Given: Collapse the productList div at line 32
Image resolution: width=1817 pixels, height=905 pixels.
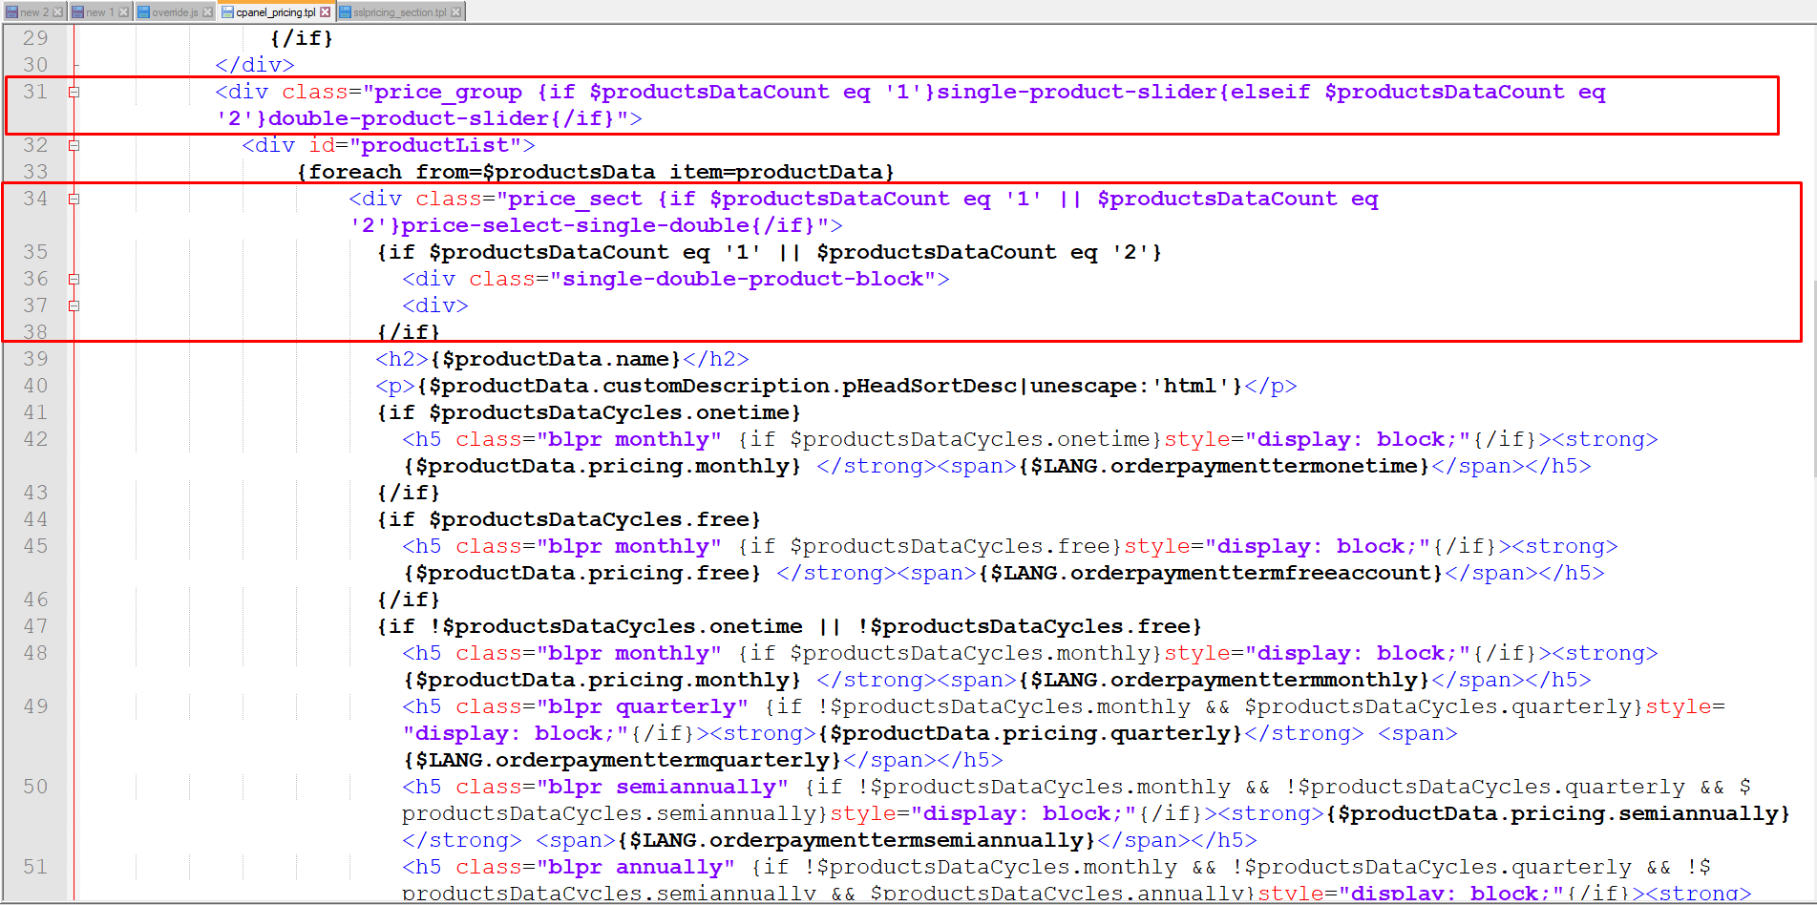Looking at the screenshot, I should [74, 146].
